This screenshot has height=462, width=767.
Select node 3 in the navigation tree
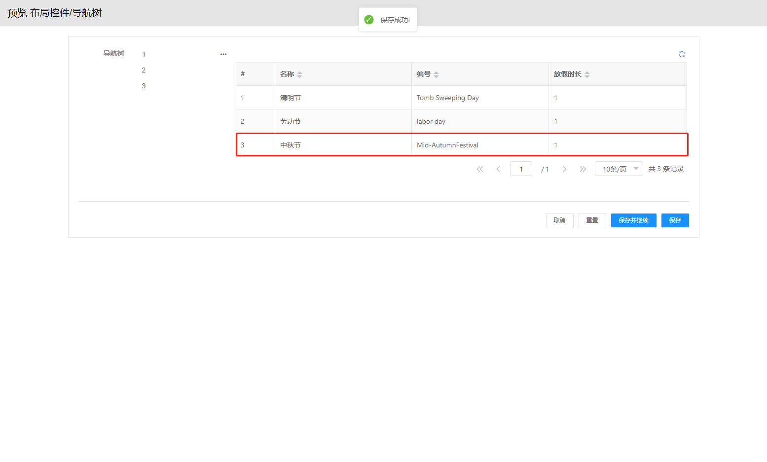point(144,86)
